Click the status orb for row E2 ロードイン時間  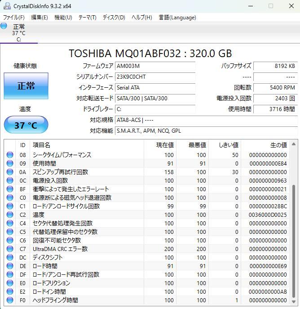[x=10, y=291]
